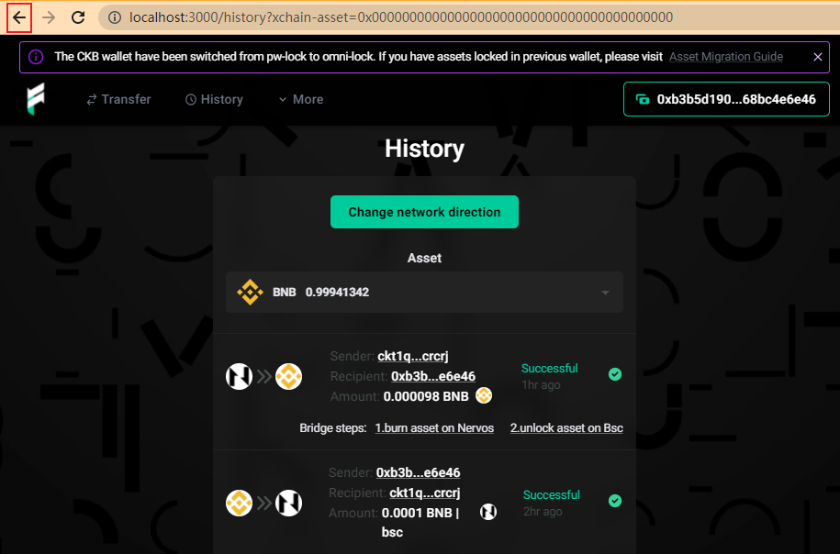Click the browser back arrow
Screen dimensions: 840x554
pyautogui.click(x=19, y=17)
